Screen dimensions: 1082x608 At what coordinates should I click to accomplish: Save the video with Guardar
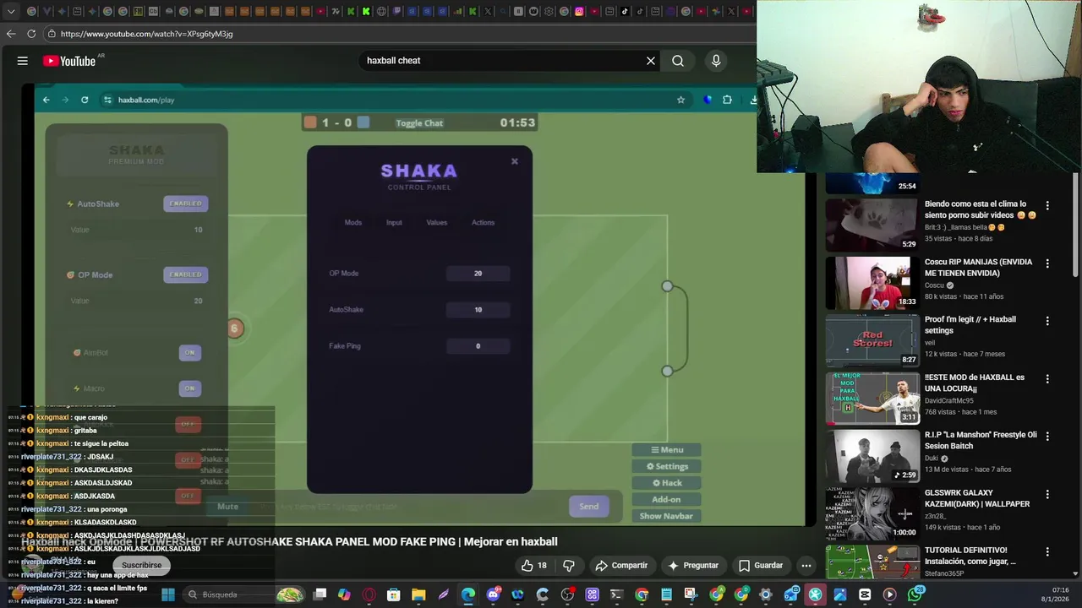760,565
